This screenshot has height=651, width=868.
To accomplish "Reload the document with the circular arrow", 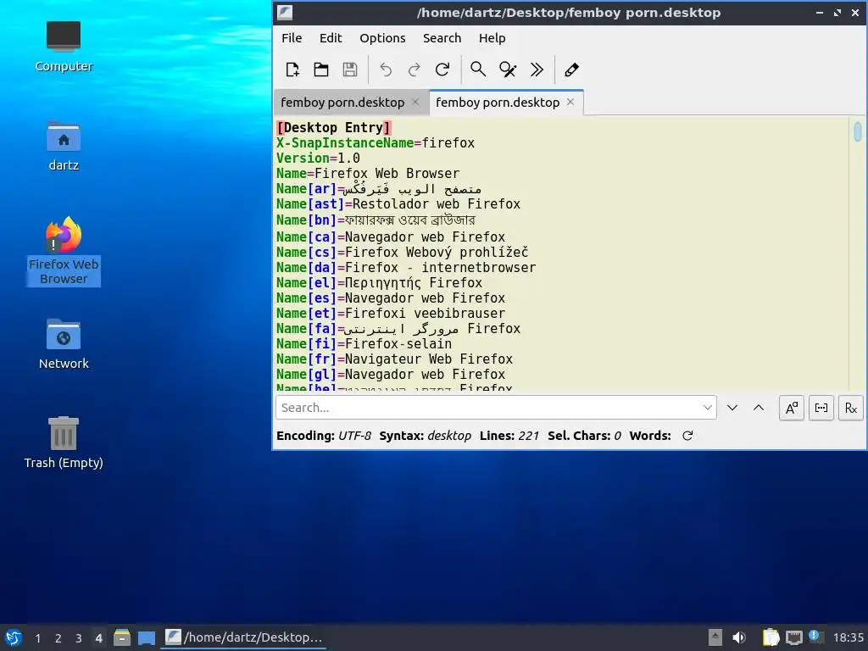I will pos(442,70).
